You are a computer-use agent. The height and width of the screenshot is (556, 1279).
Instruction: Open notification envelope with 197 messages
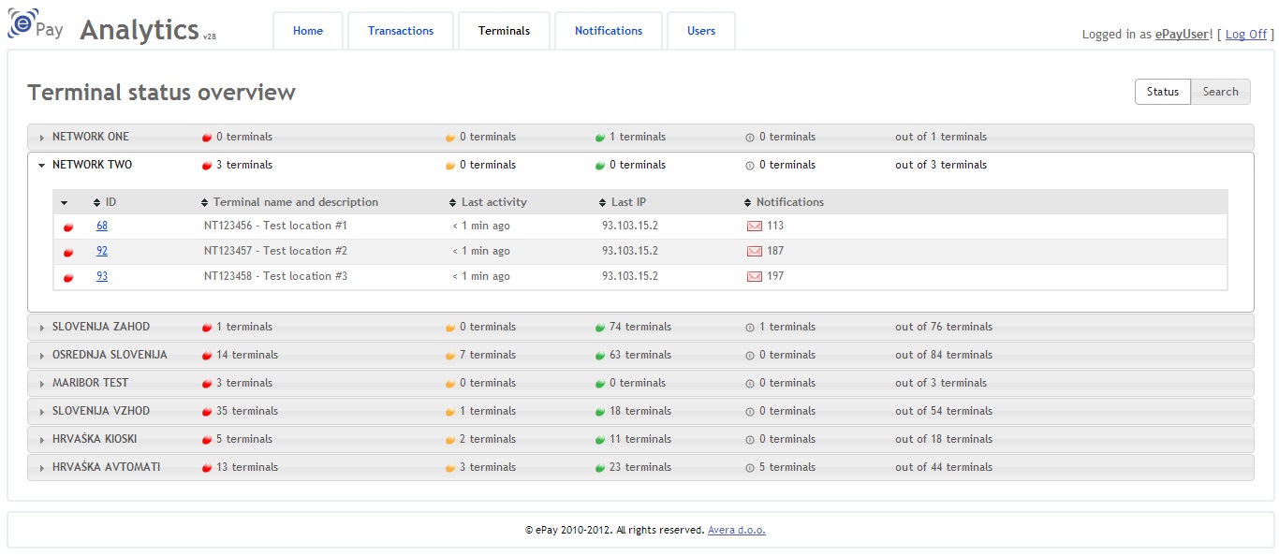pyautogui.click(x=754, y=276)
